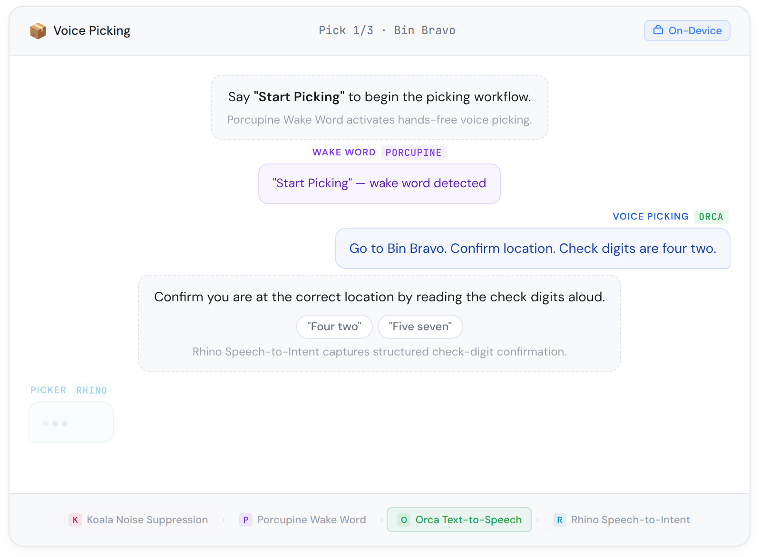The width and height of the screenshot is (760, 557).
Task: Click the "wake word detected" message bubble
Action: (x=379, y=183)
